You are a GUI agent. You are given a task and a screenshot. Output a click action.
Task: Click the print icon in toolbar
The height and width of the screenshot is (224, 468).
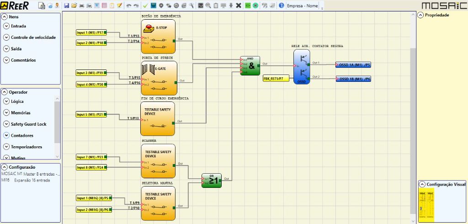[x=82, y=5]
